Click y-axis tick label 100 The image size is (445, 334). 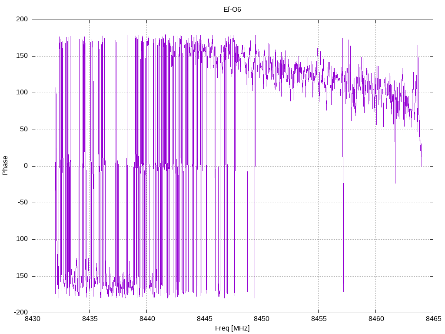click(x=22, y=93)
